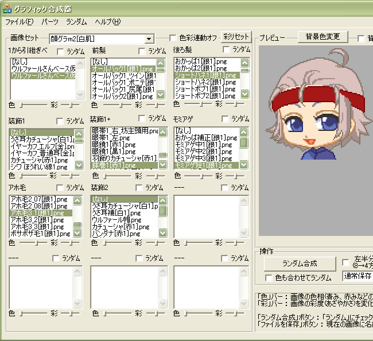This screenshot has height=341, width=373.
Task: Adjust the 彩 slider under 後ろ髪 list
Action: tap(235, 104)
